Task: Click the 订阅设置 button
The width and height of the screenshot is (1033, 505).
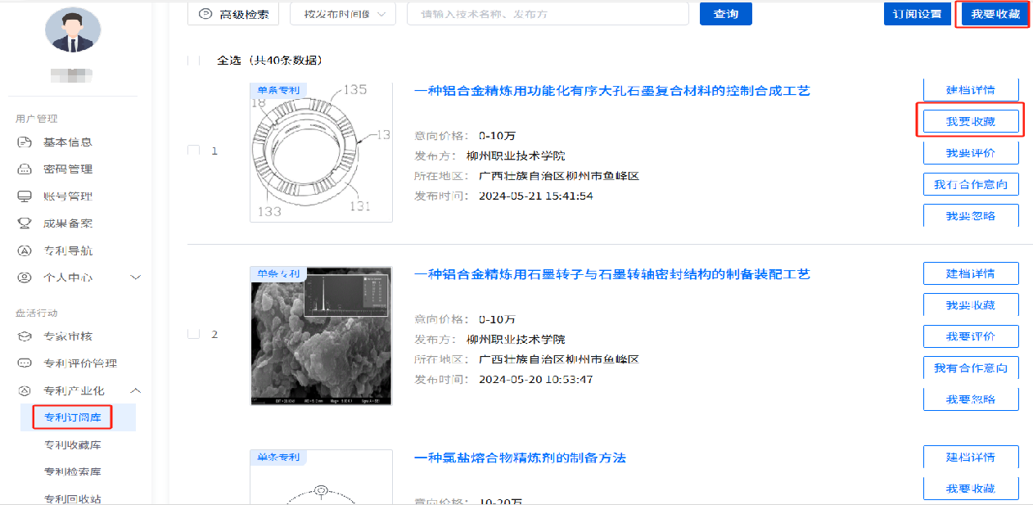Action: pos(917,14)
